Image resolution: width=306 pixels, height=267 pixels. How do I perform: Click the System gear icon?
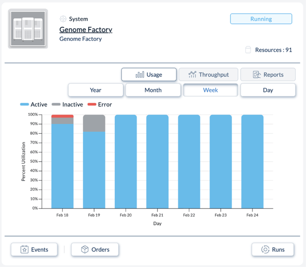click(63, 19)
